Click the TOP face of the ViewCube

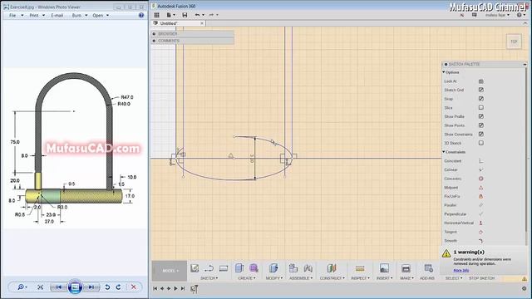[x=514, y=42]
